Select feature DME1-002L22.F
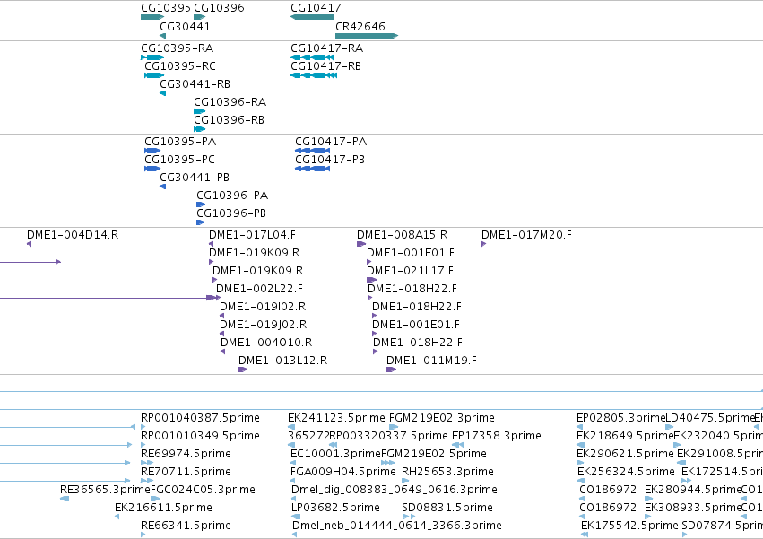The image size is (763, 539). click(x=259, y=289)
